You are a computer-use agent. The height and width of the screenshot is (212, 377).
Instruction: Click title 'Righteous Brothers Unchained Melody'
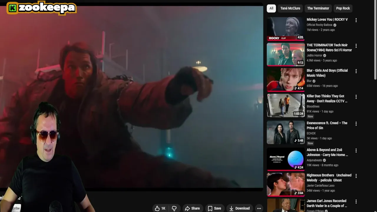329,178
